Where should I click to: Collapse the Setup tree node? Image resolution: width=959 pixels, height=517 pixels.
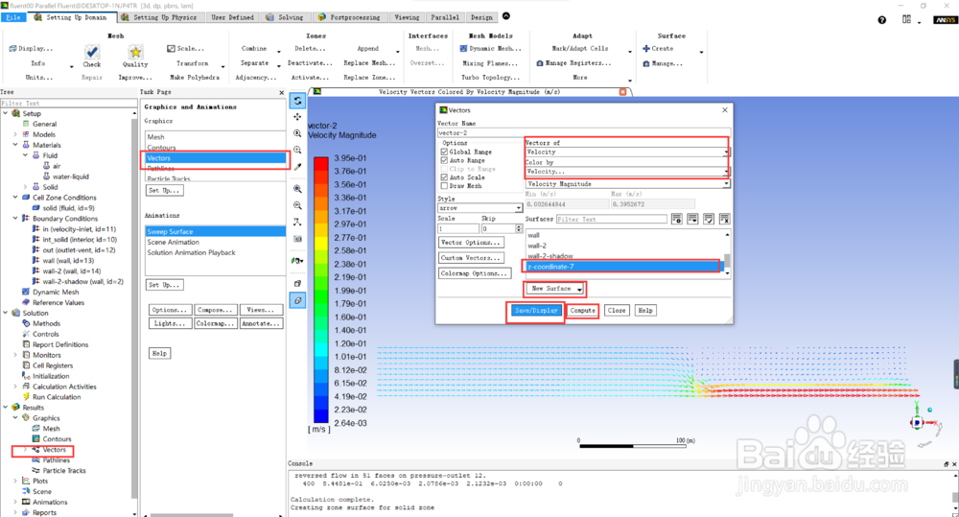tap(6, 113)
